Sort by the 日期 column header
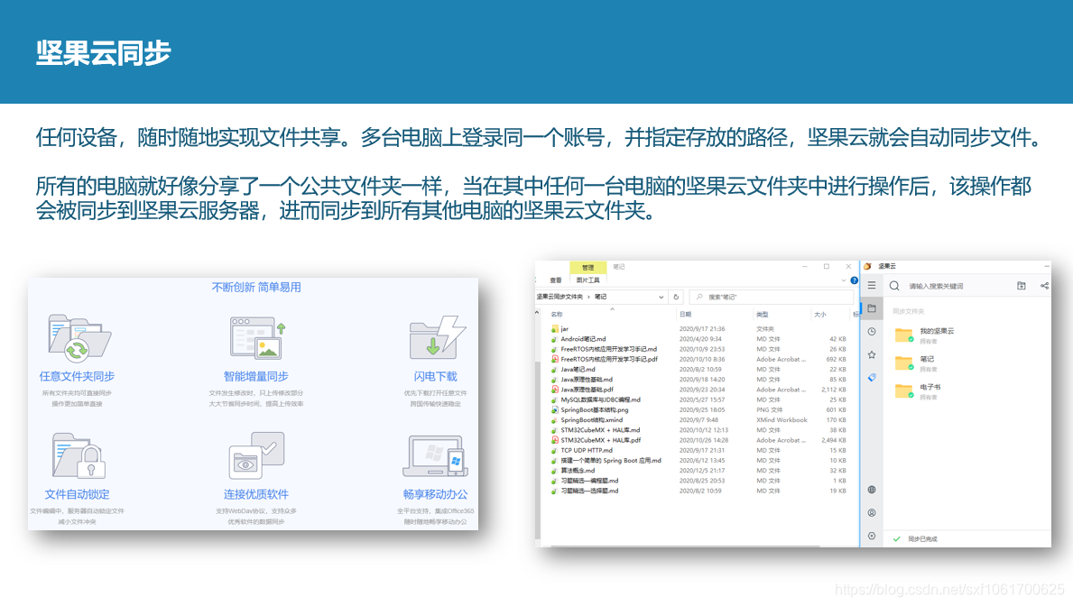This screenshot has width=1073, height=606. coord(685,315)
